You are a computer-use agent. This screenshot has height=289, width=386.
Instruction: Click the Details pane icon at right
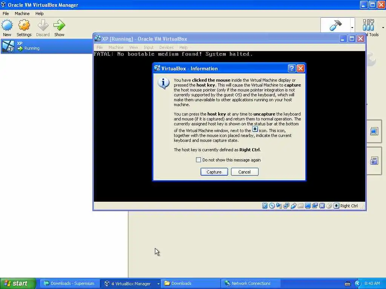click(374, 131)
